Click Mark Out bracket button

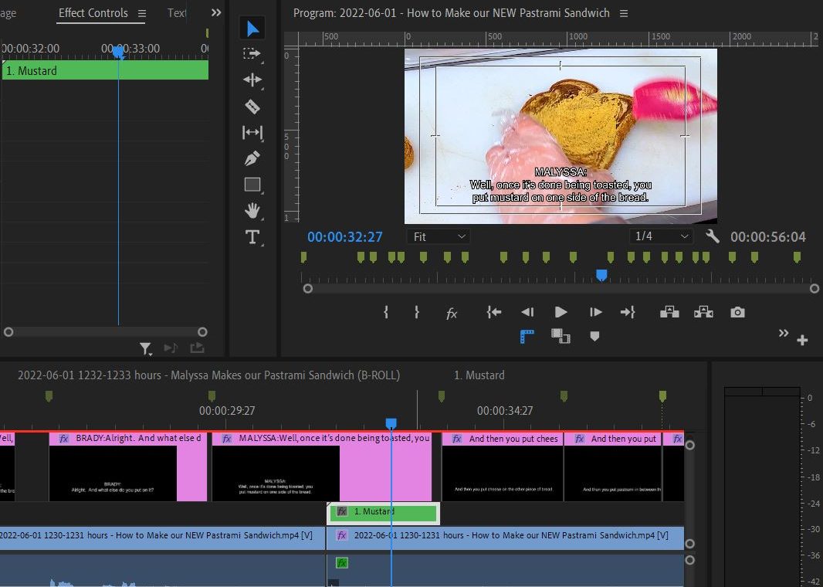pos(417,312)
